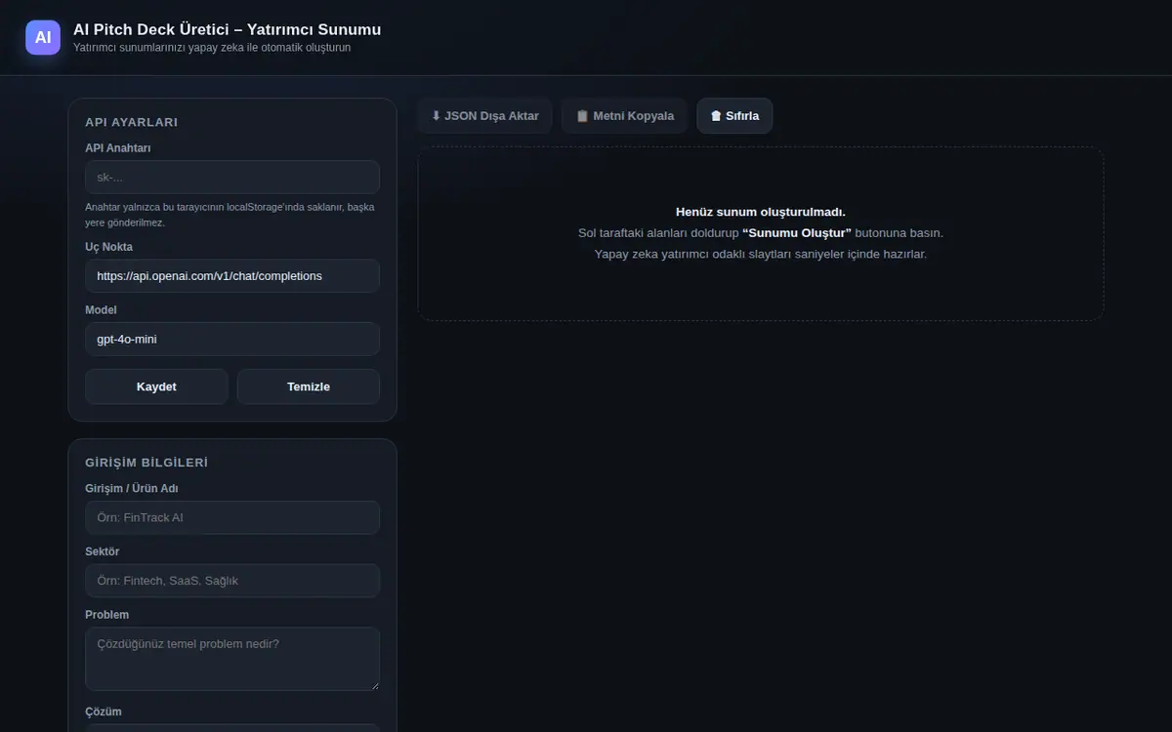
Task: Click inside the Problem textarea
Action: coord(232,659)
